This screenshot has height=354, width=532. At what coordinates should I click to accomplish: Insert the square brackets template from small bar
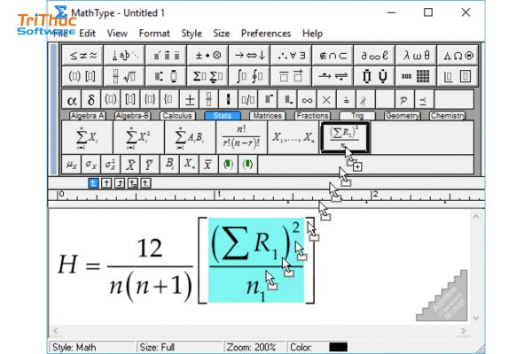tap(130, 100)
